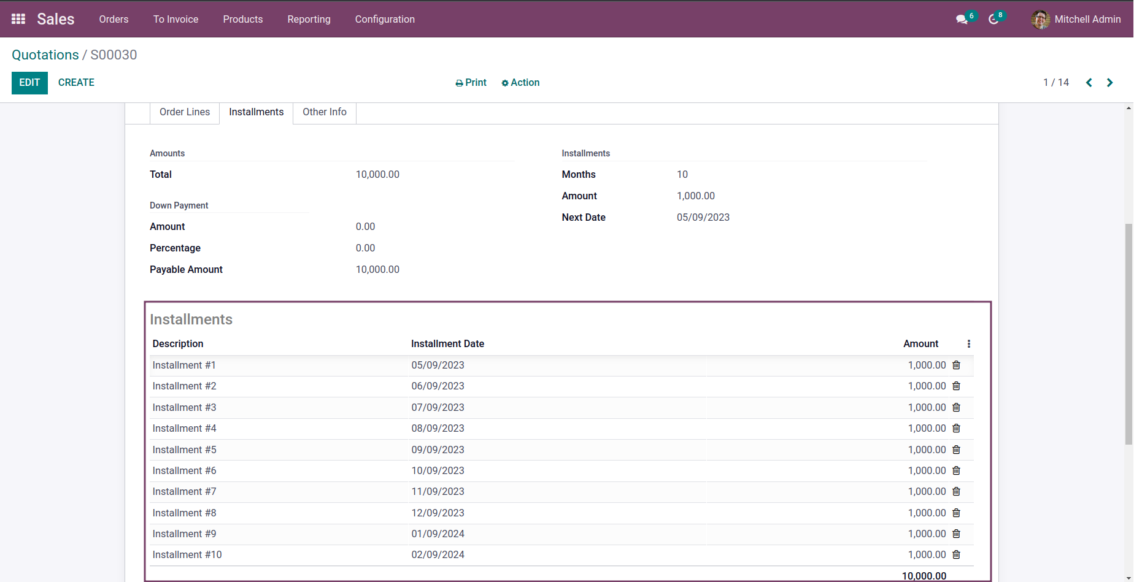Expand the Print dropdown
Screen dimensions: 1134x582
pos(471,83)
